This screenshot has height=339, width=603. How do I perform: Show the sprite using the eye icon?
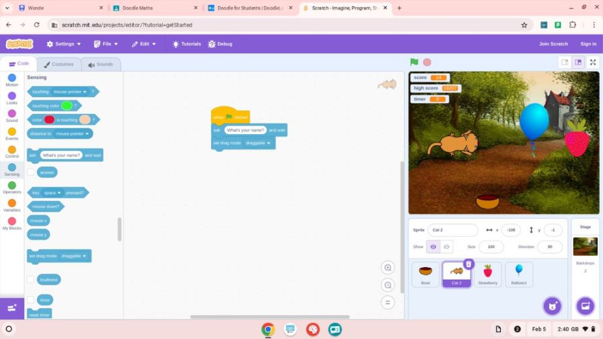point(433,247)
